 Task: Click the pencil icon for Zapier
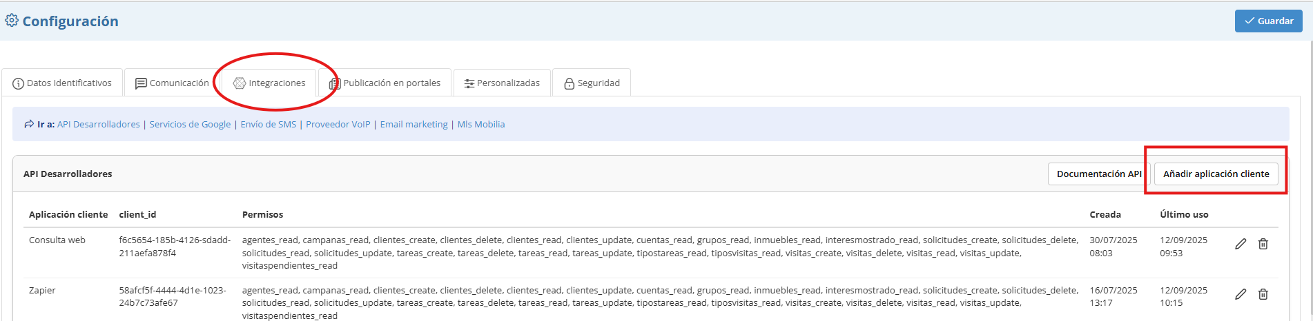[x=1241, y=294]
